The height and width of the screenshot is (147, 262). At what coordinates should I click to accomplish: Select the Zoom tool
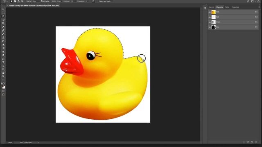3,76
